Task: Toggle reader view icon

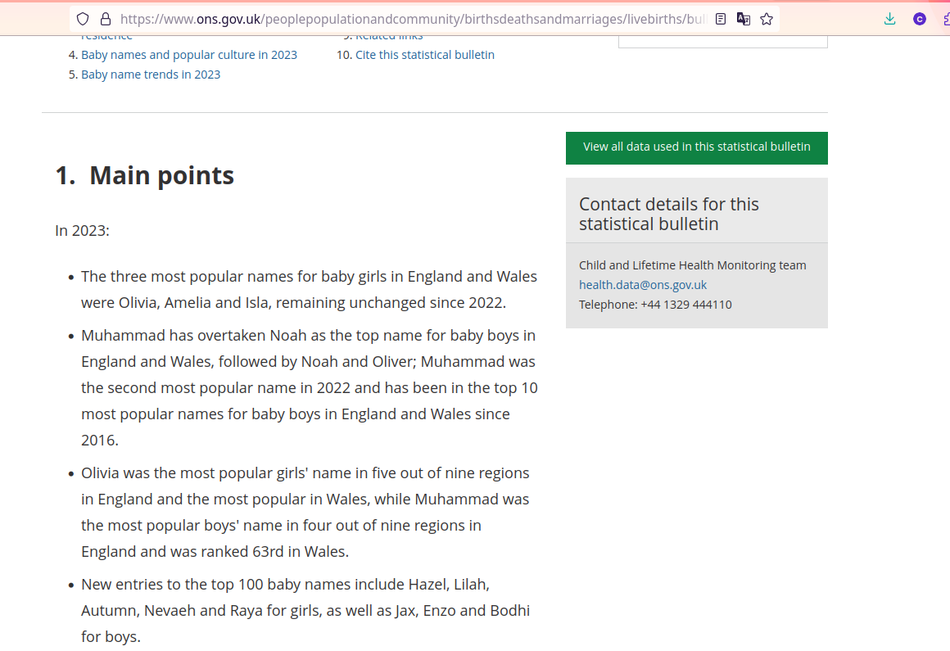Action: [x=721, y=19]
